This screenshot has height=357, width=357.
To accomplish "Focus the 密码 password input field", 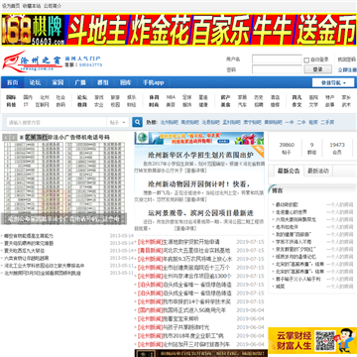I will click(x=277, y=69).
